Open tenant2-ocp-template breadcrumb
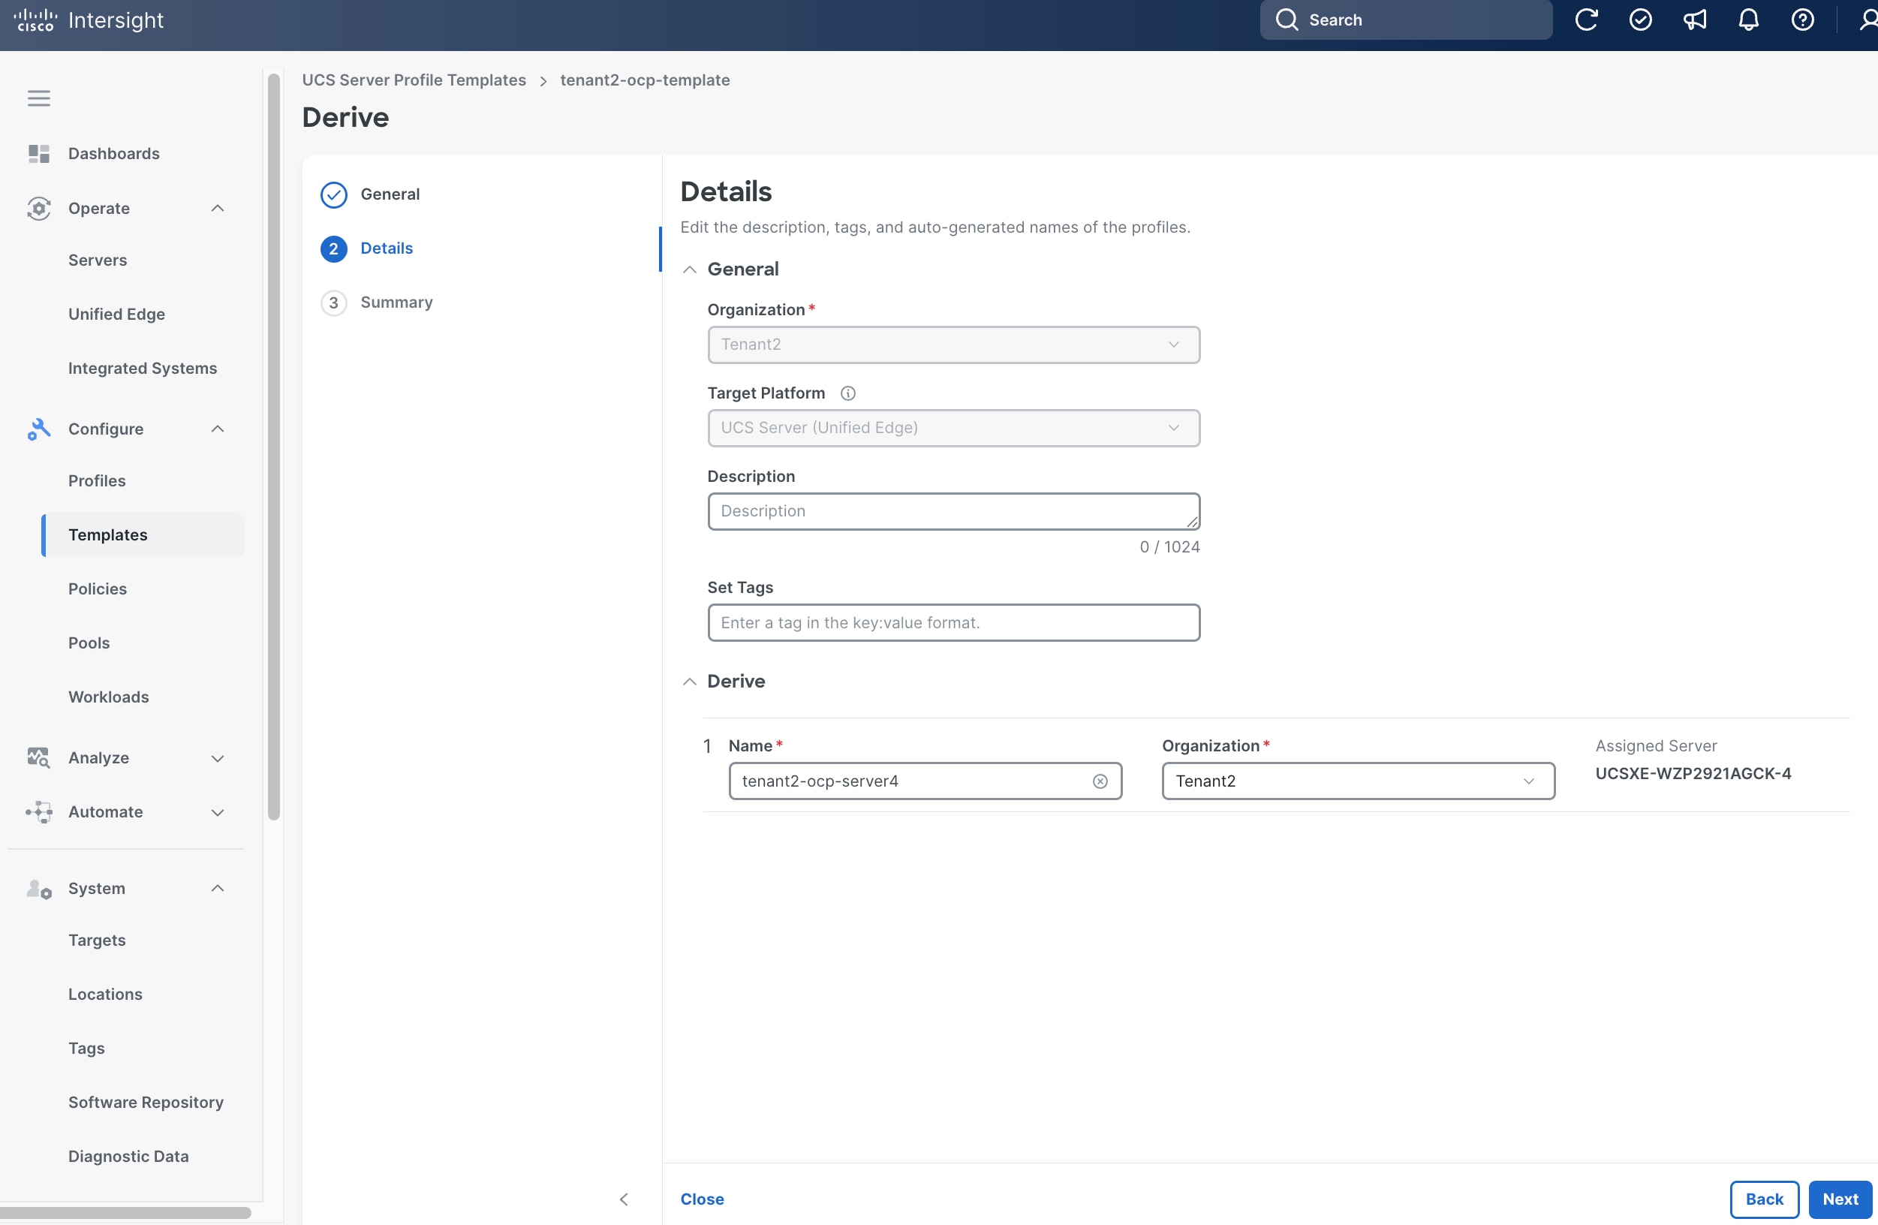 pos(645,80)
